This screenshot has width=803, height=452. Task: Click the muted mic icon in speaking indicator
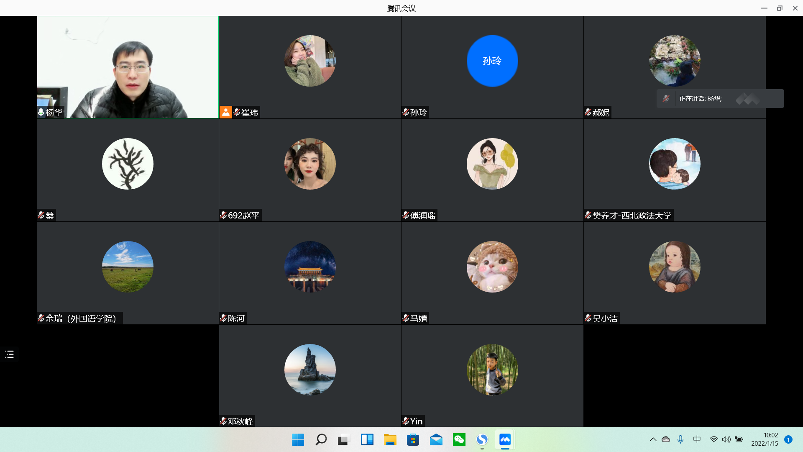[666, 99]
